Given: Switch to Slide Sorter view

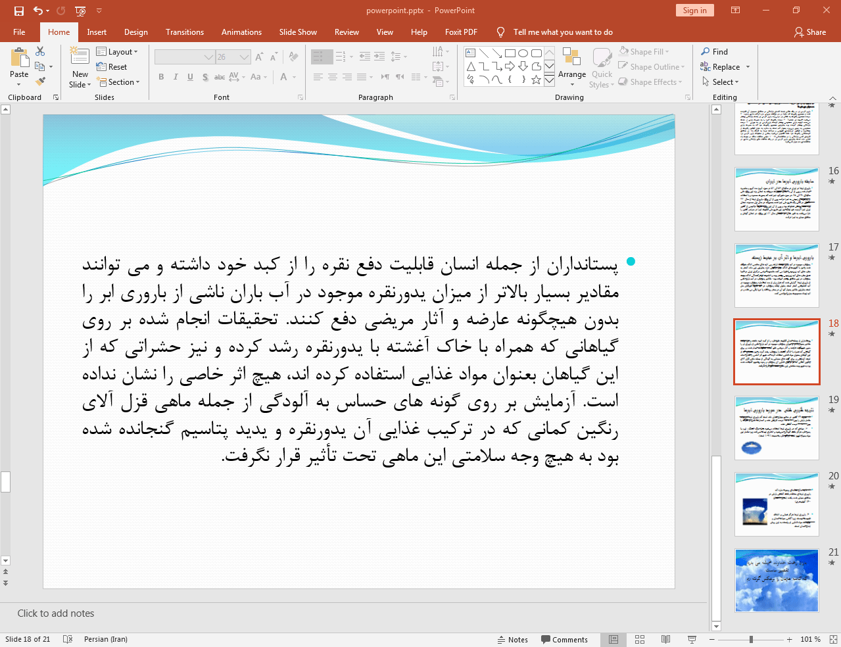Looking at the screenshot, I should [x=639, y=639].
